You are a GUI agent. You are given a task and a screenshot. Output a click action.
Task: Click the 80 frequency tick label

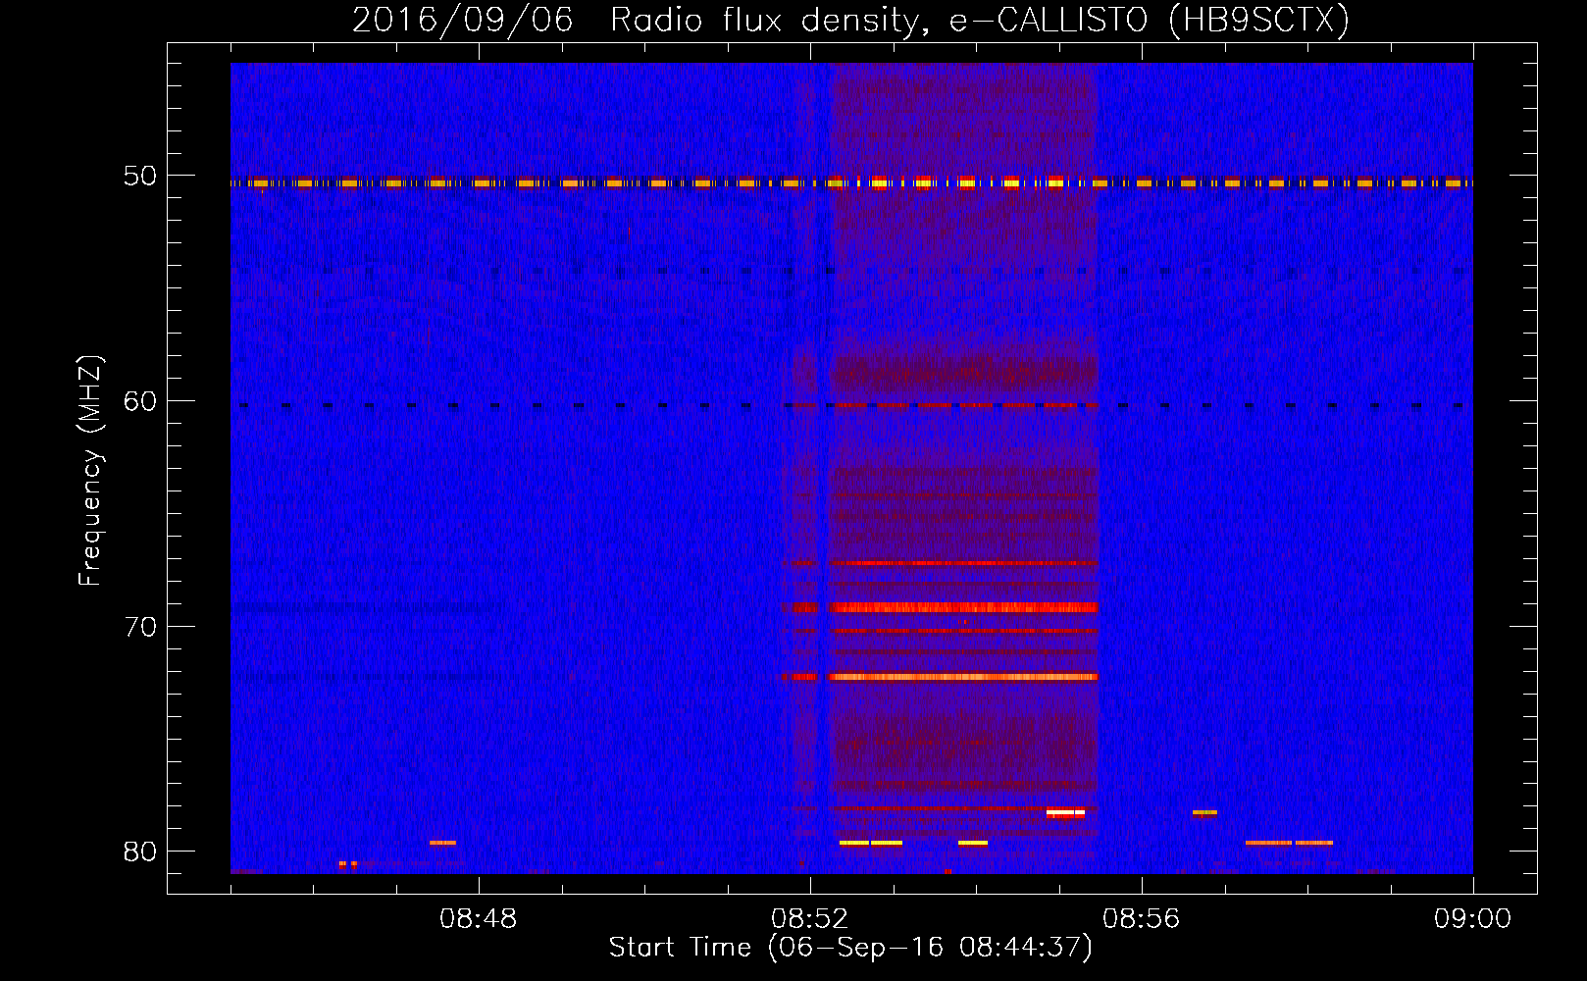(139, 852)
